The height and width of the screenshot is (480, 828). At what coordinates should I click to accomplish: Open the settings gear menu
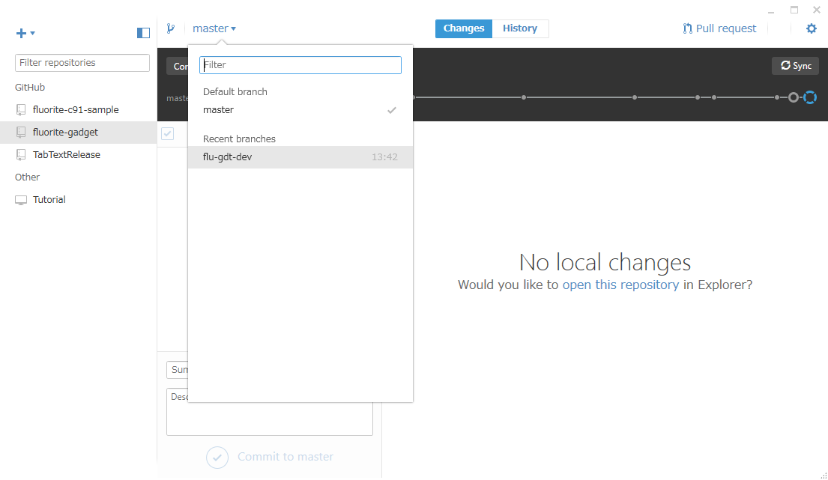(811, 28)
